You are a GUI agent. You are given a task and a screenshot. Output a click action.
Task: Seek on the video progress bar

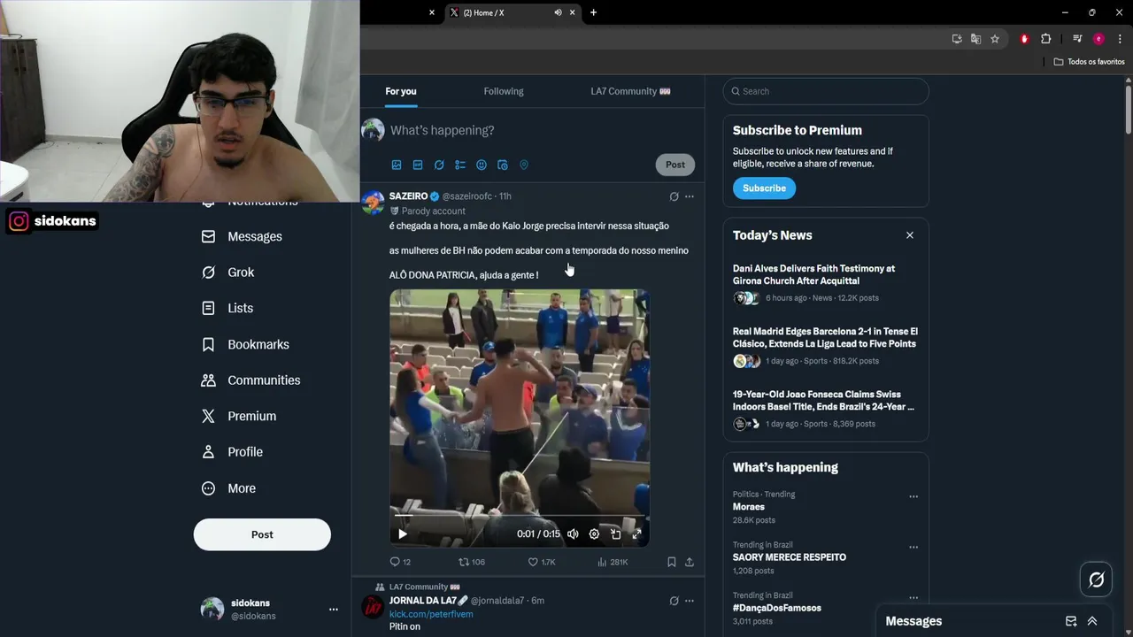[520, 515]
